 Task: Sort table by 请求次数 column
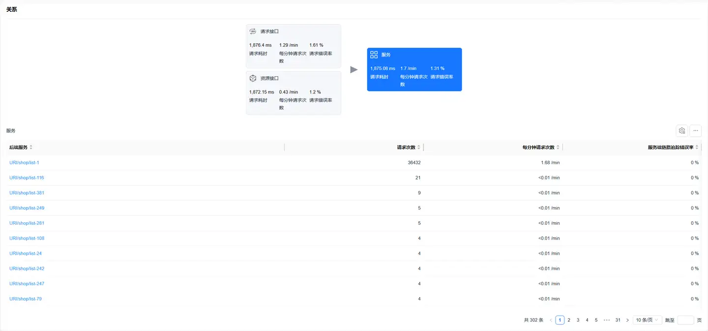[x=418, y=148]
